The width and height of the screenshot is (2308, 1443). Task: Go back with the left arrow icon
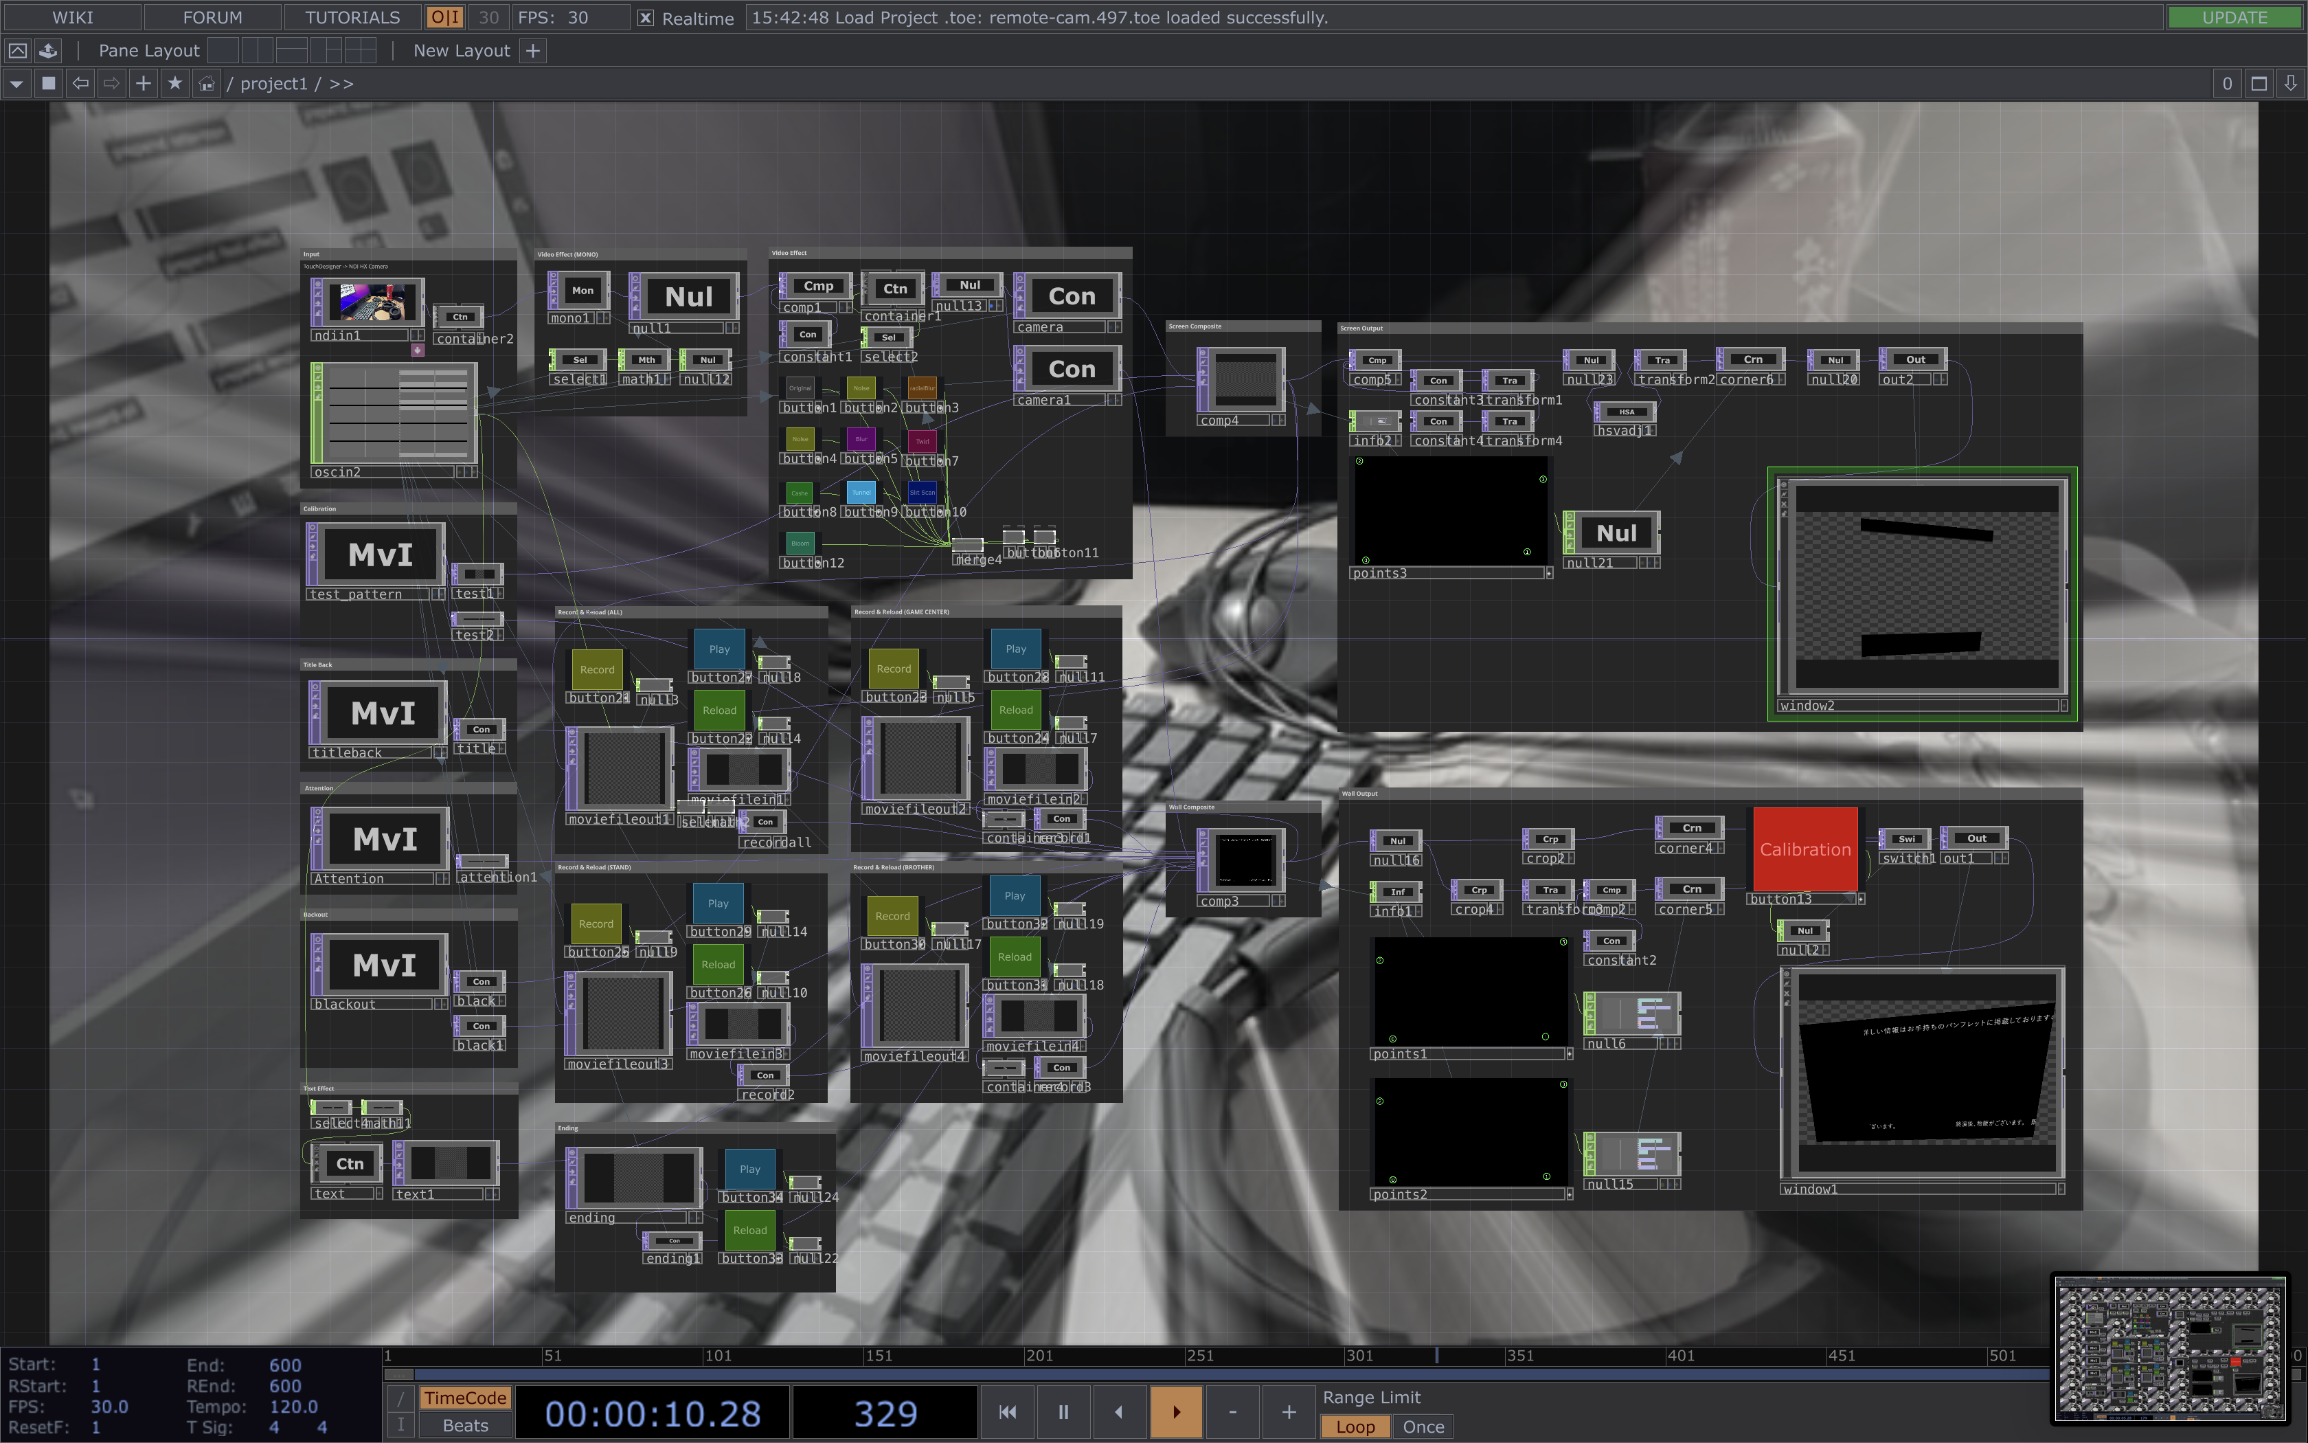81,84
